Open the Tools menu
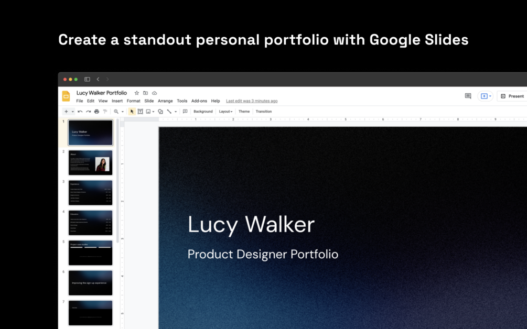The width and height of the screenshot is (527, 329). click(x=182, y=101)
